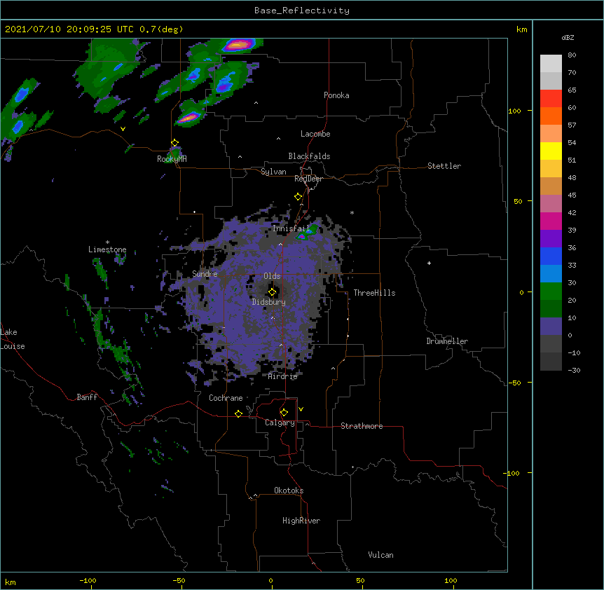
Task: Click the Olds town label
Action: (272, 276)
